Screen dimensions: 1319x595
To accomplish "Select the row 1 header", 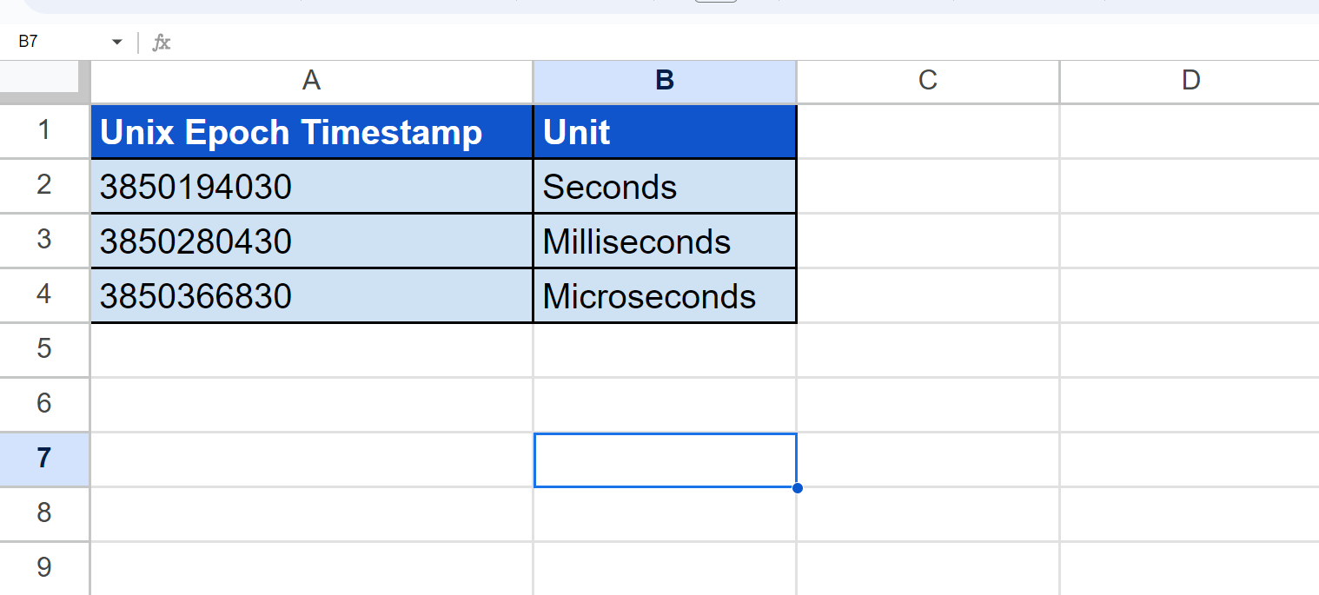I will coord(44,131).
